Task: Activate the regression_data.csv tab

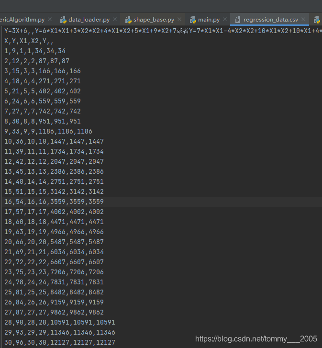Action: [270, 20]
